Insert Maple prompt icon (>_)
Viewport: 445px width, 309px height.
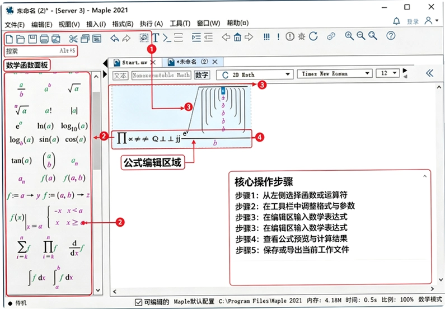[x=167, y=38]
